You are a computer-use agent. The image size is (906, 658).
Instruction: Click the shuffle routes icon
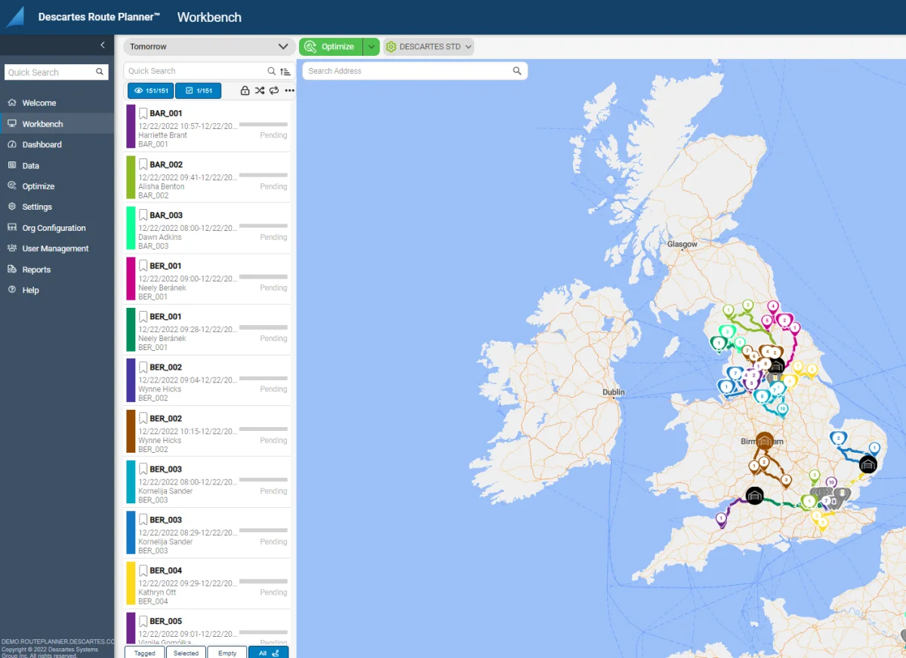259,91
